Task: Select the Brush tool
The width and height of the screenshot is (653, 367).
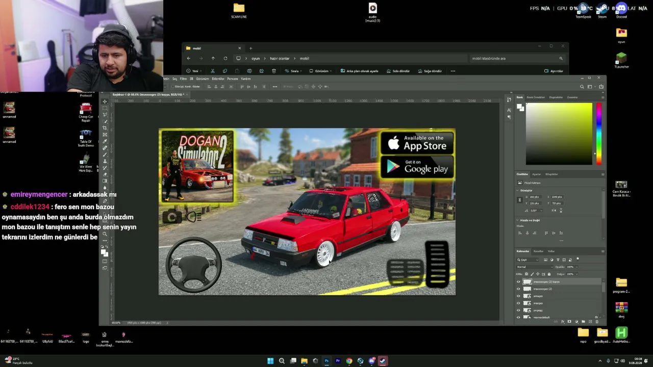Action: [105, 154]
